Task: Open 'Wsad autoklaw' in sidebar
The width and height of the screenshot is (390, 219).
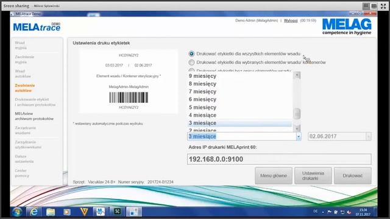Action: coord(23,74)
